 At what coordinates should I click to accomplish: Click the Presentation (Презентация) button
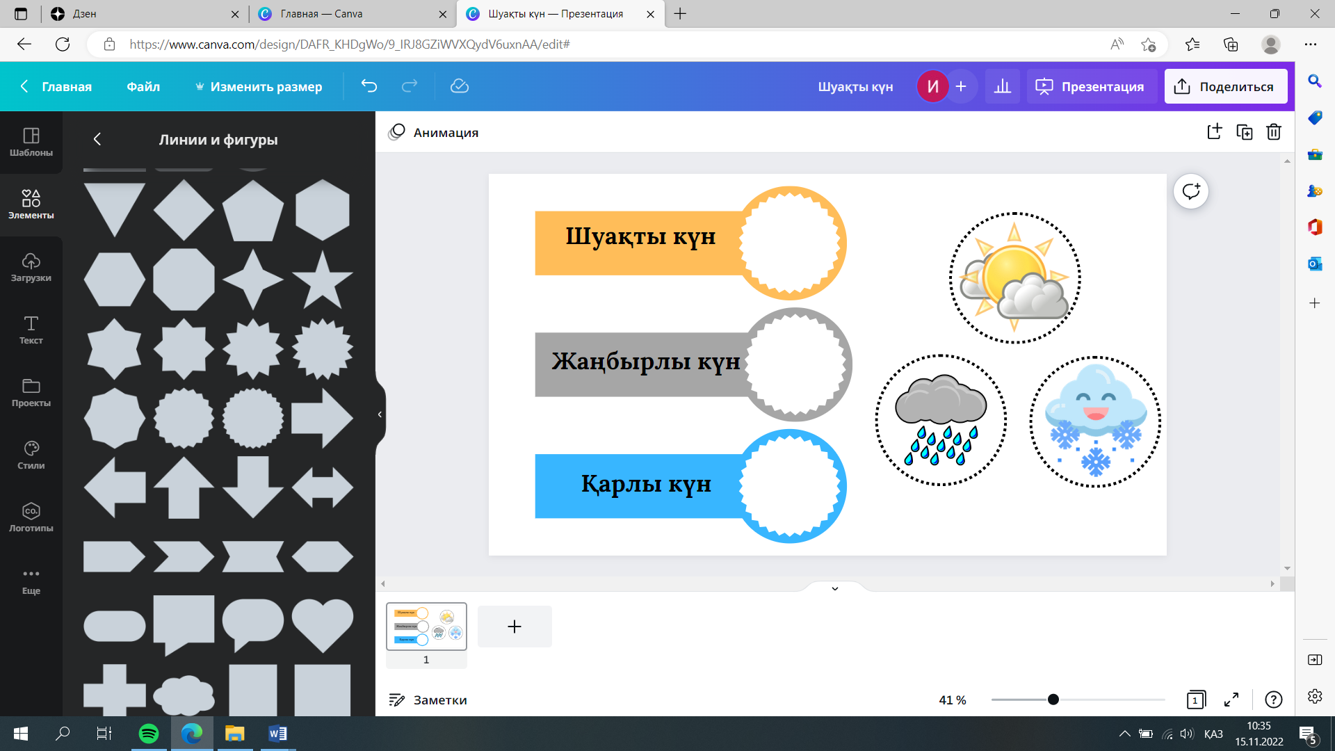pyautogui.click(x=1091, y=86)
